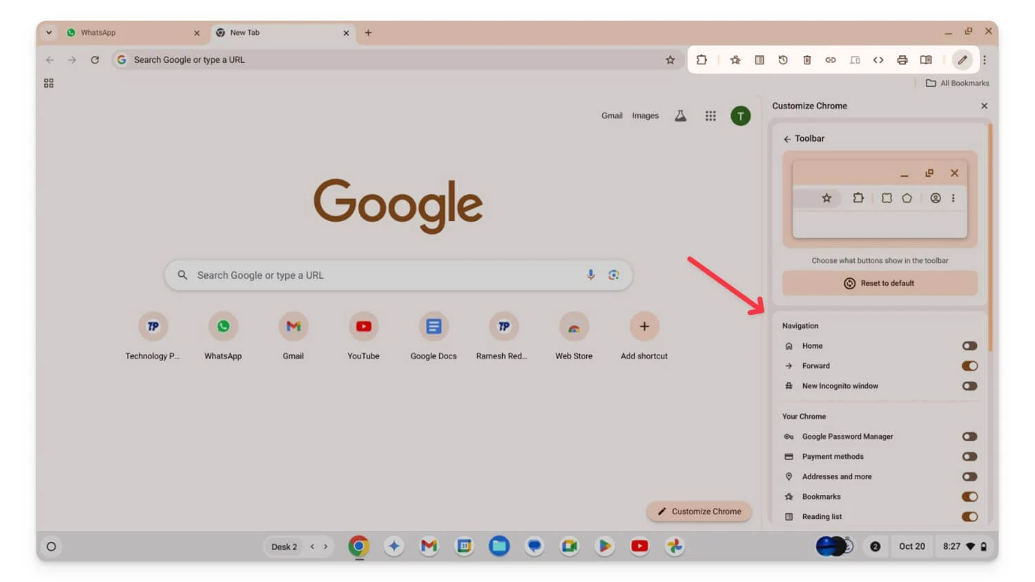This screenshot has height=582, width=1035.
Task: Open the Desk 2 button
Action: tap(284, 547)
